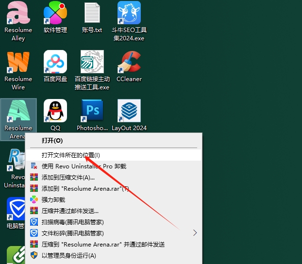Choose 添加到 "Resolume Arena.rar"(T)
Viewport: 302px width, 264px height.
tap(114, 188)
